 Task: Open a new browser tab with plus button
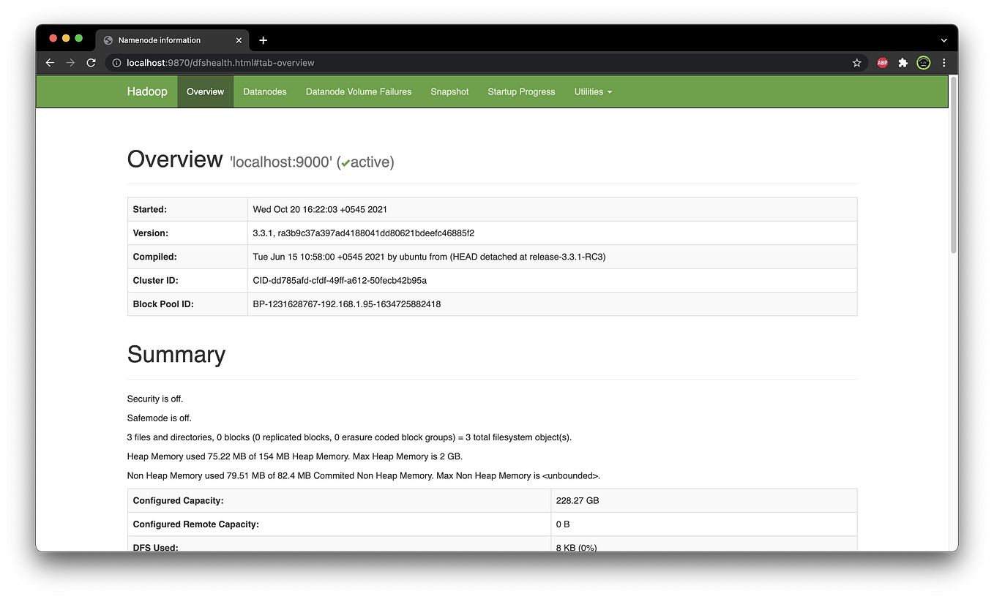click(263, 40)
